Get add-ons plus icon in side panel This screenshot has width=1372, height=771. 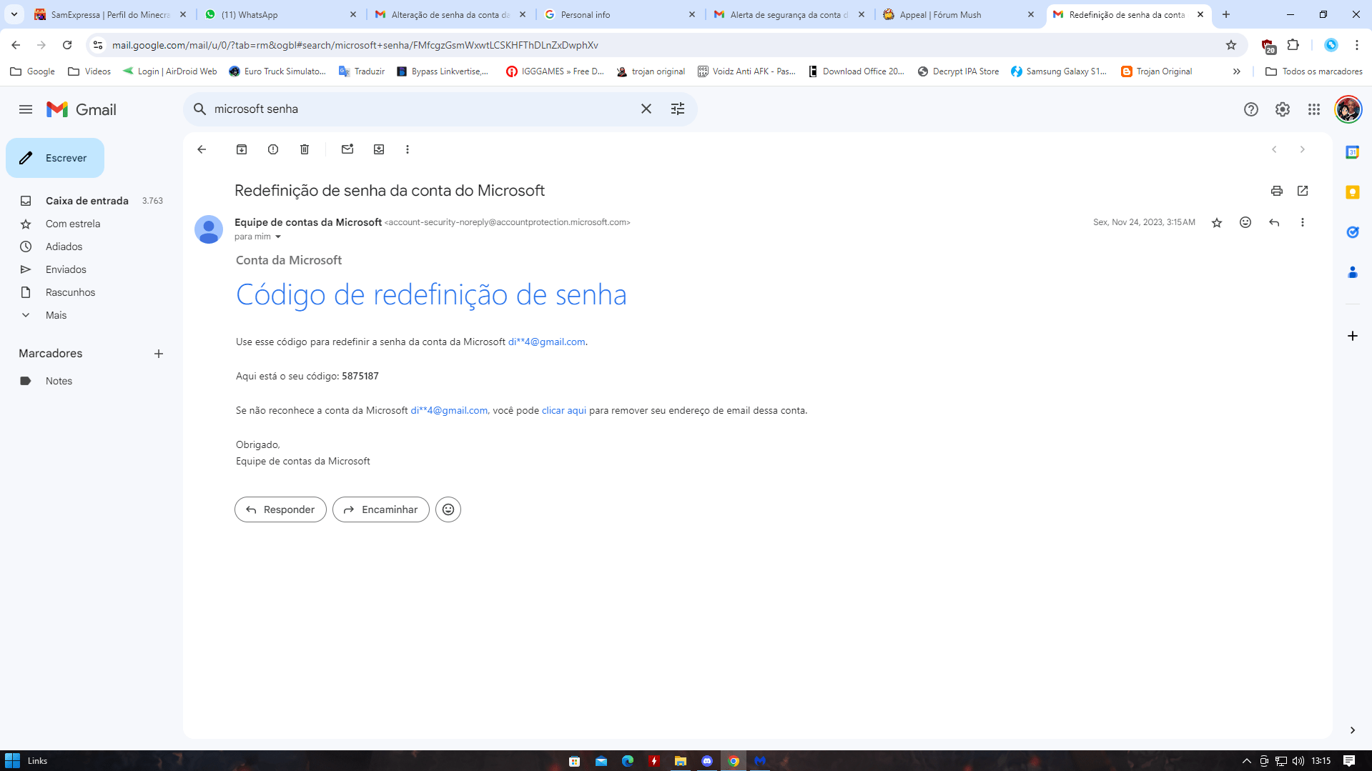(x=1353, y=336)
